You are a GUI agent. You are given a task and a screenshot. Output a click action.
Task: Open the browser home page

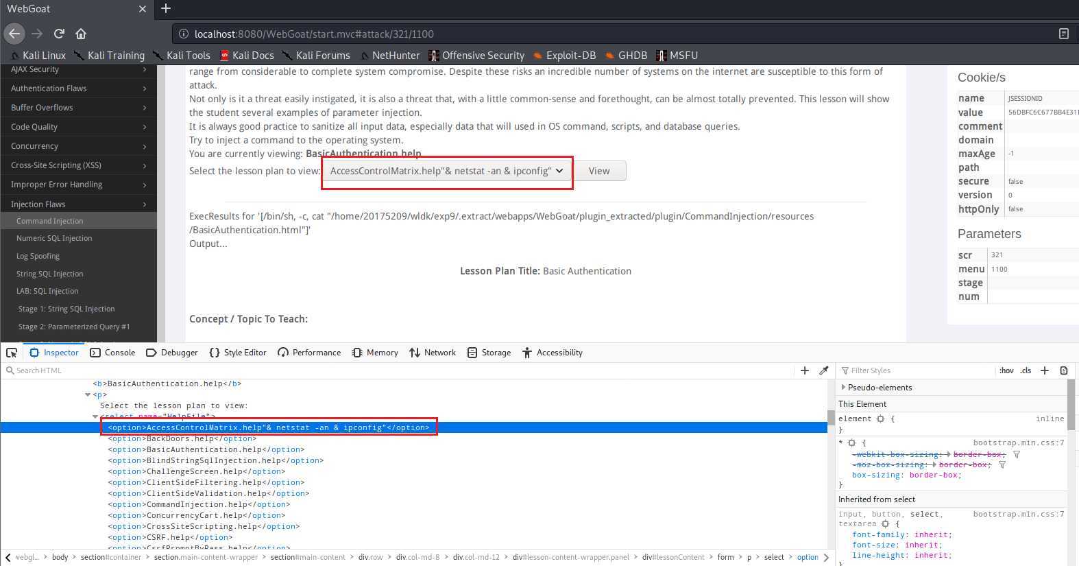(x=81, y=33)
